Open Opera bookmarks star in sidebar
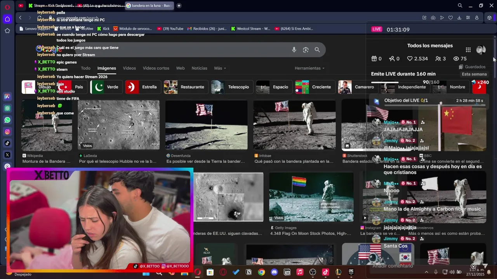Screen dimensions: 497x279 click(7, 31)
